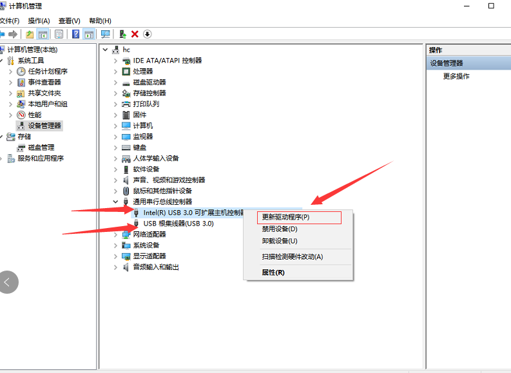Click 更多操作 in the actions pane
This screenshot has height=373, width=511.
pos(456,76)
